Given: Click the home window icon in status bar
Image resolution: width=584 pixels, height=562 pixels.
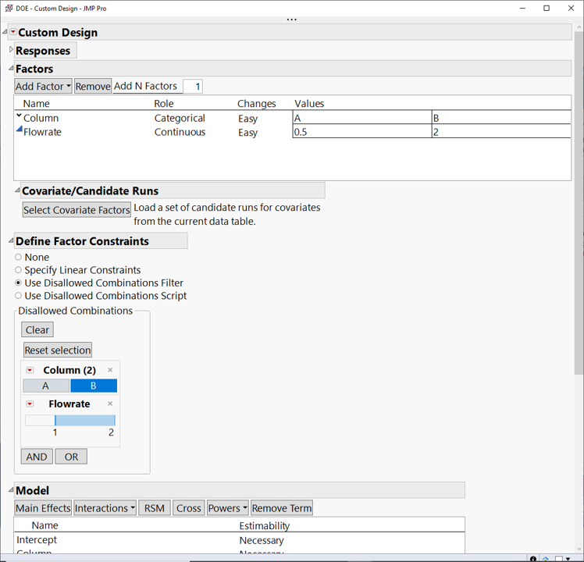Looking at the screenshot, I should 546,559.
